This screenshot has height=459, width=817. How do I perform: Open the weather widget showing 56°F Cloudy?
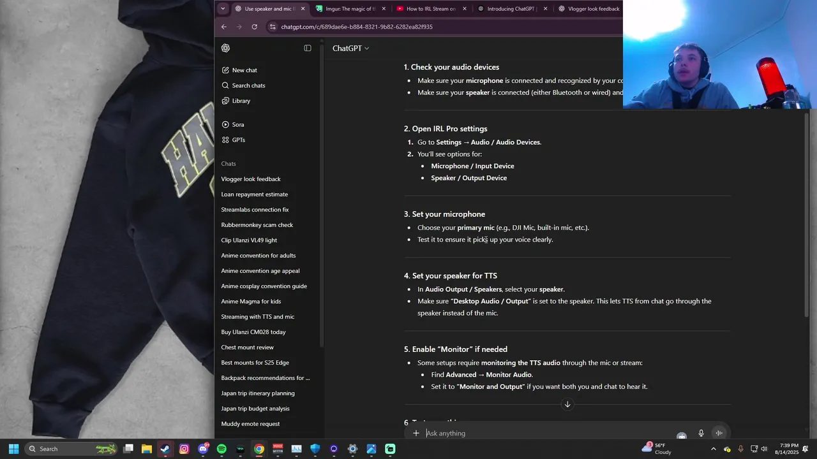(656, 449)
